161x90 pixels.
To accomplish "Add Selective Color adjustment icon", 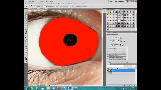I will [123, 45].
